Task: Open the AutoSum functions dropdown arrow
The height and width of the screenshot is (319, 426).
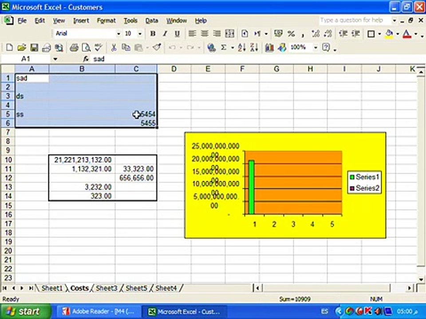Action: [233, 48]
